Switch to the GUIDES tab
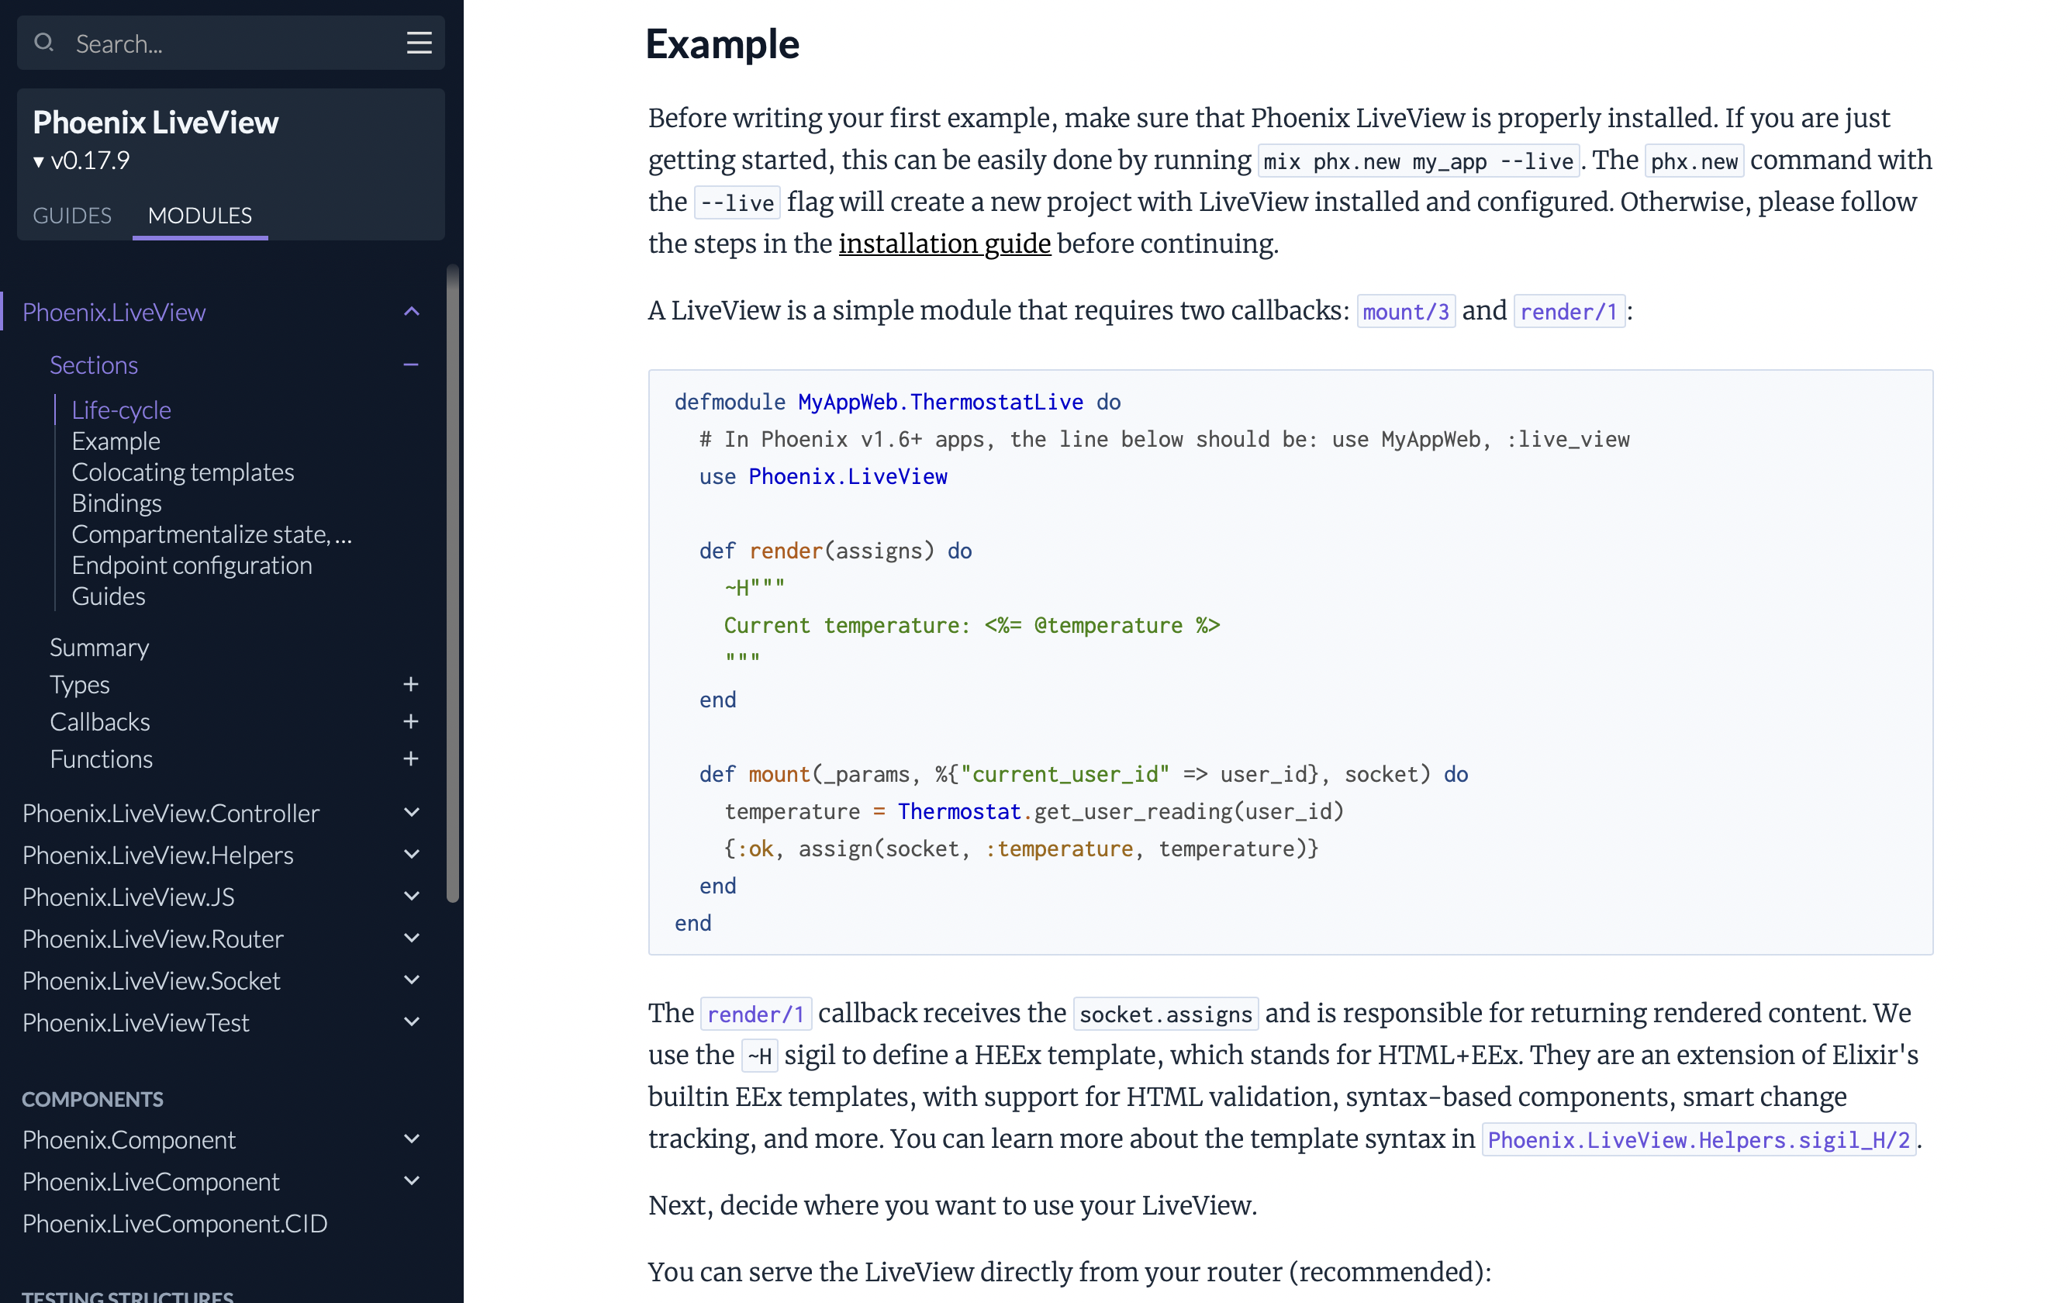The height and width of the screenshot is (1303, 2072). point(72,215)
